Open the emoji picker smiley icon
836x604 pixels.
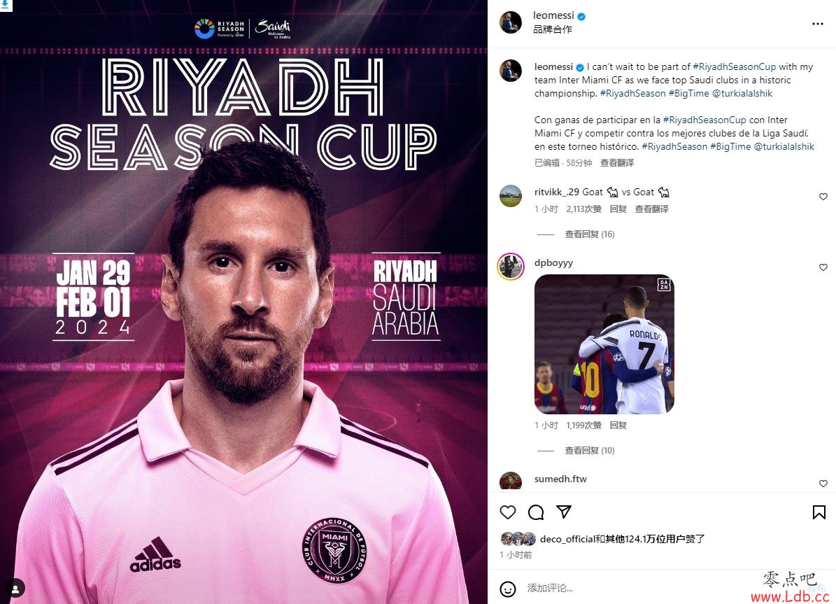508,589
